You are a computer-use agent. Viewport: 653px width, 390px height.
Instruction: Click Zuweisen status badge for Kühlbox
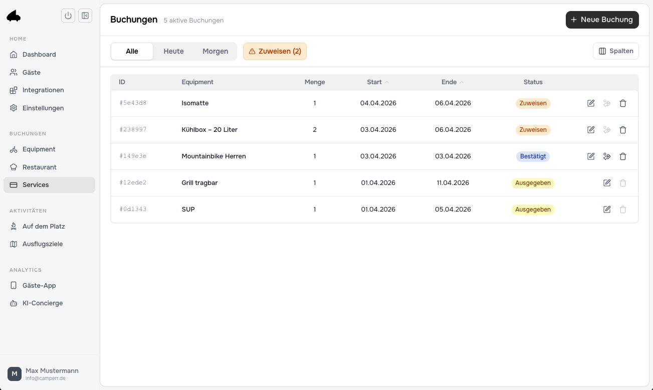coord(533,130)
